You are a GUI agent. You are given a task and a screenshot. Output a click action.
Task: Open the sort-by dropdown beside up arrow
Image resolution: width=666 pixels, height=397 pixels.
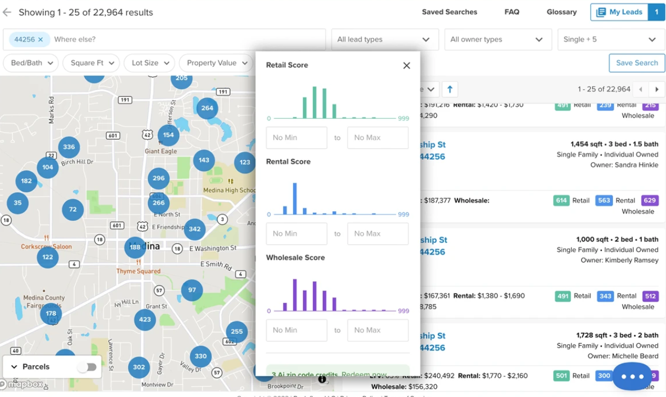429,89
